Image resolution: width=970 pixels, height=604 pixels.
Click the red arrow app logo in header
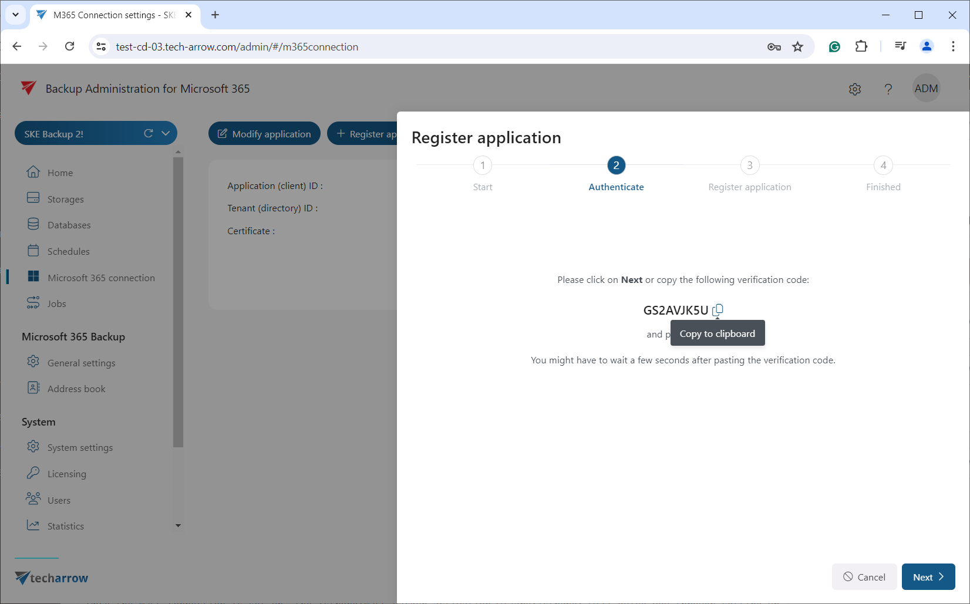click(28, 88)
